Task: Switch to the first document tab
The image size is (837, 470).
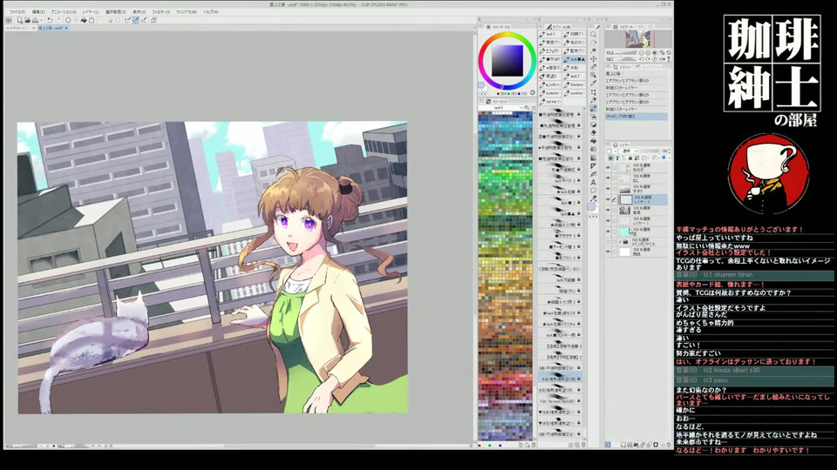Action: tap(19, 28)
